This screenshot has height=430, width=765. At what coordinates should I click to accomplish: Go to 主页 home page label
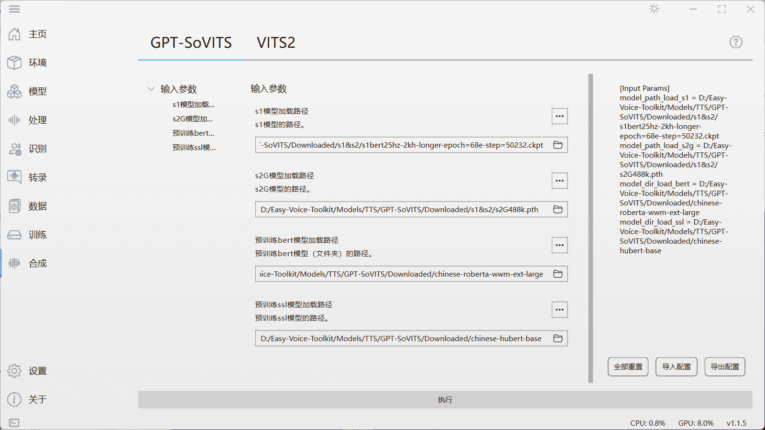(x=38, y=34)
